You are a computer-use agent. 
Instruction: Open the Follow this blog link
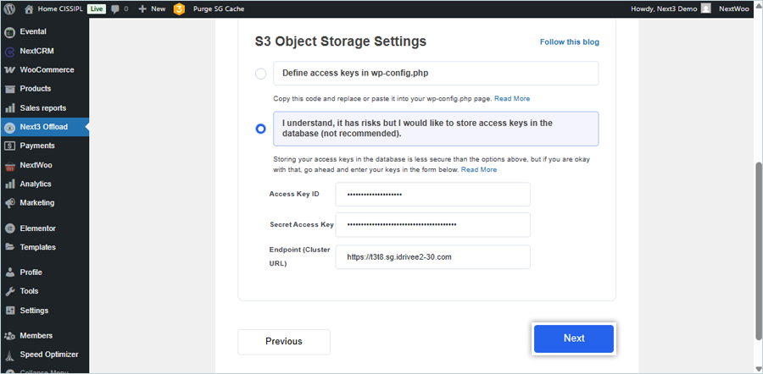[x=575, y=41]
